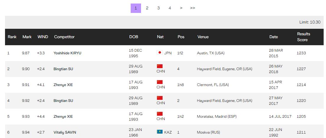Image resolution: width=326 pixels, height=138 pixels.
Task: Click the Results Score column header
Action: (x=304, y=37)
